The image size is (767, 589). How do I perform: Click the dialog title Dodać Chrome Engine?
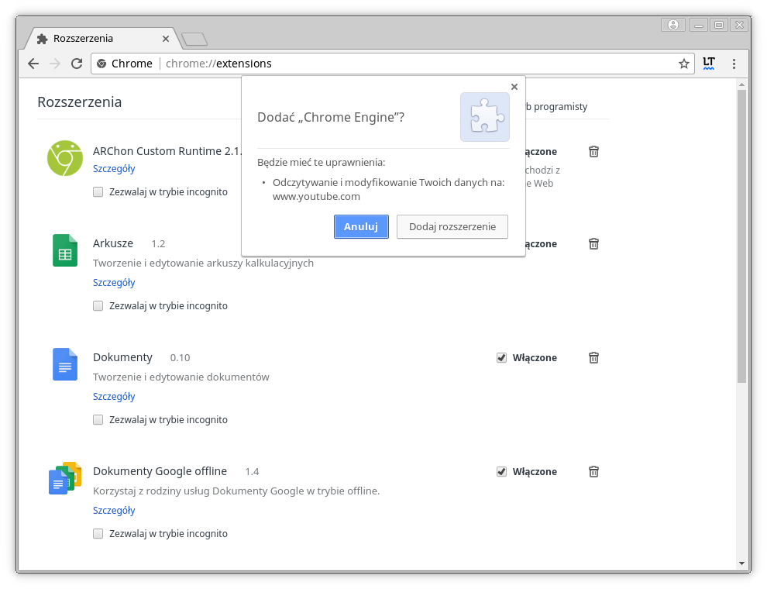(x=331, y=117)
